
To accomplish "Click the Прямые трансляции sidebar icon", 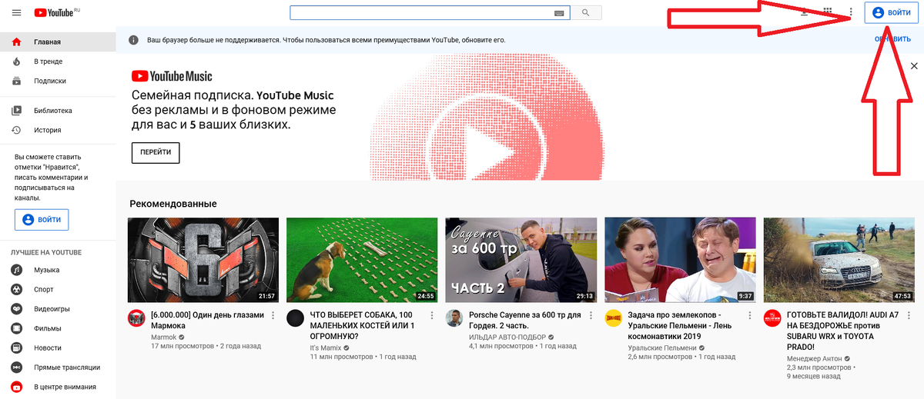I will click(x=16, y=367).
